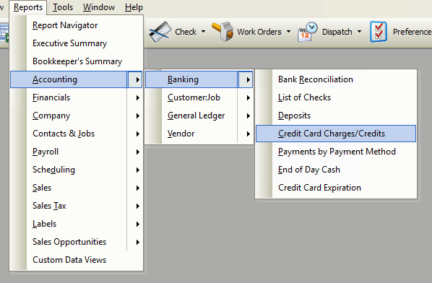Click the Check toolbar label
Viewport: 432px width, 283px height.
coord(186,32)
